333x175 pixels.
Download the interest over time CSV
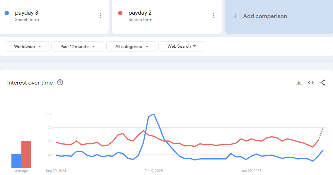pos(299,83)
